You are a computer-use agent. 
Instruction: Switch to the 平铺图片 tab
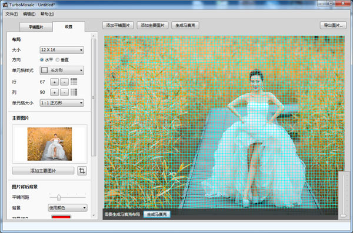click(x=36, y=27)
